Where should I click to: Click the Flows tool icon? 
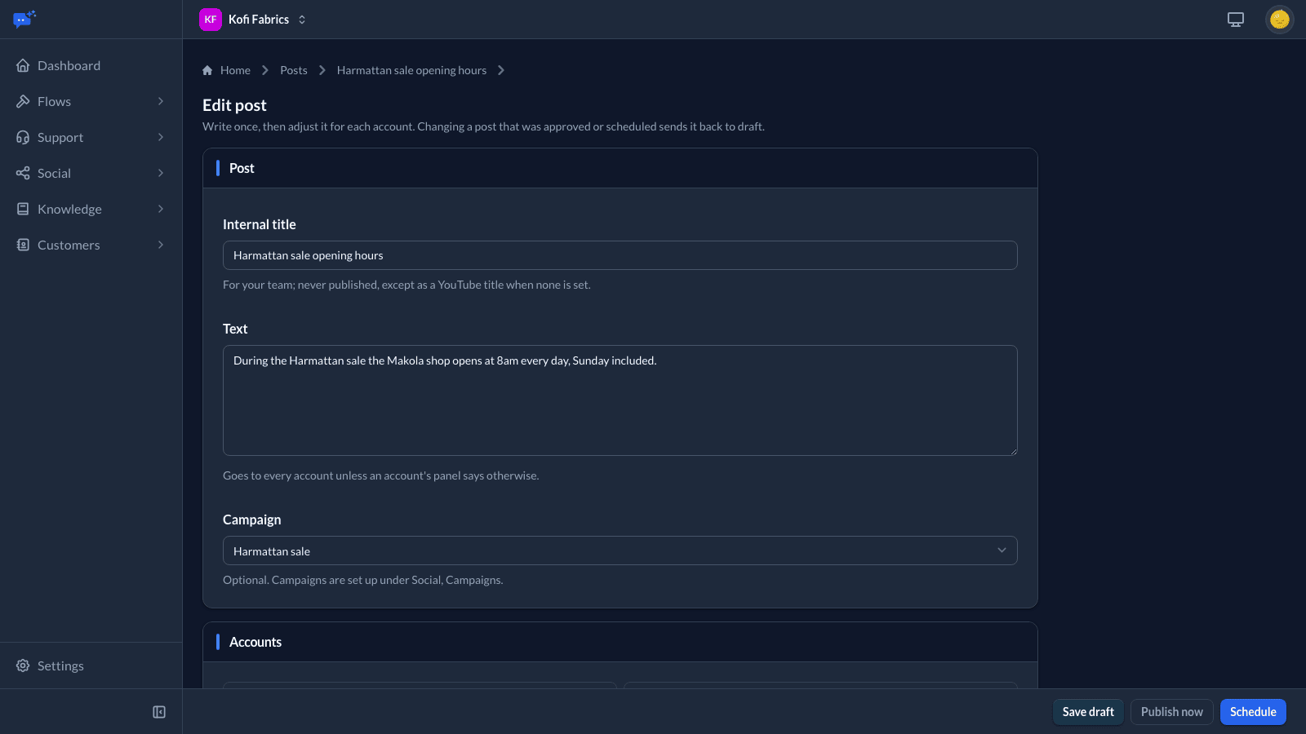pyautogui.click(x=23, y=101)
